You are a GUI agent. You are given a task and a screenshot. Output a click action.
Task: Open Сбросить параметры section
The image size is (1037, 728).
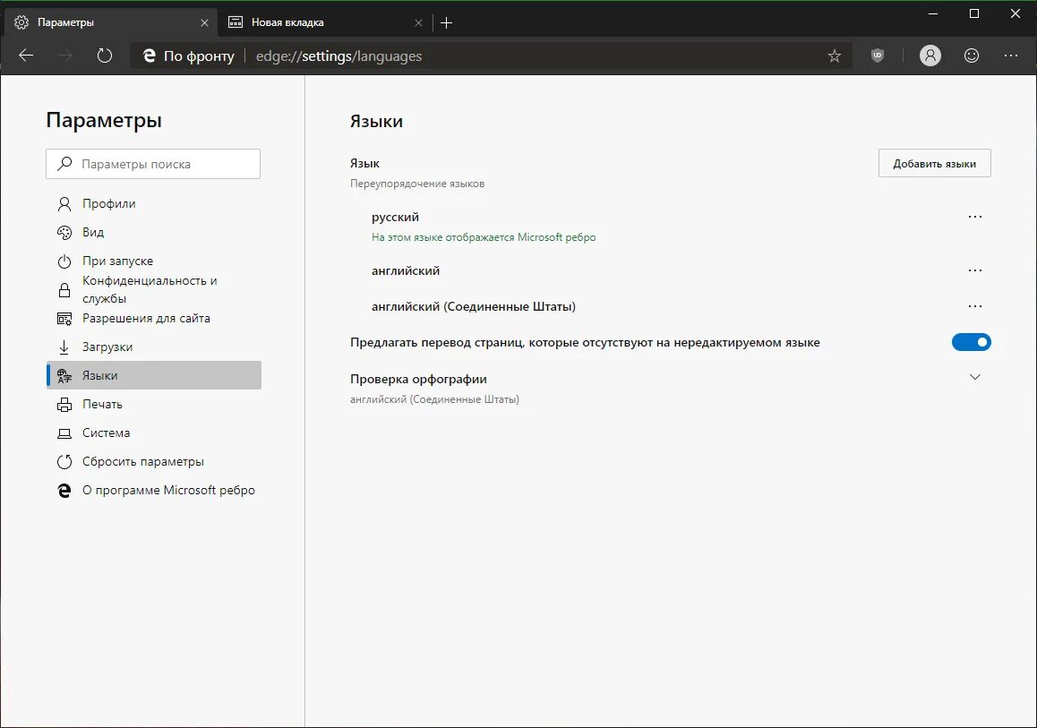pos(153,461)
